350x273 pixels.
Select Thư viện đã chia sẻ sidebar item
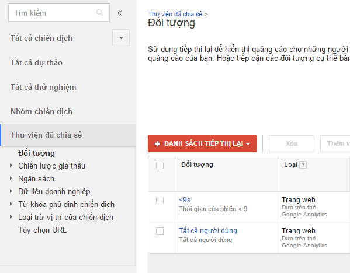68,135
